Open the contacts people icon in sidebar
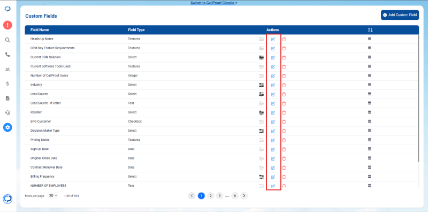This screenshot has width=428, height=212. [x=7, y=69]
